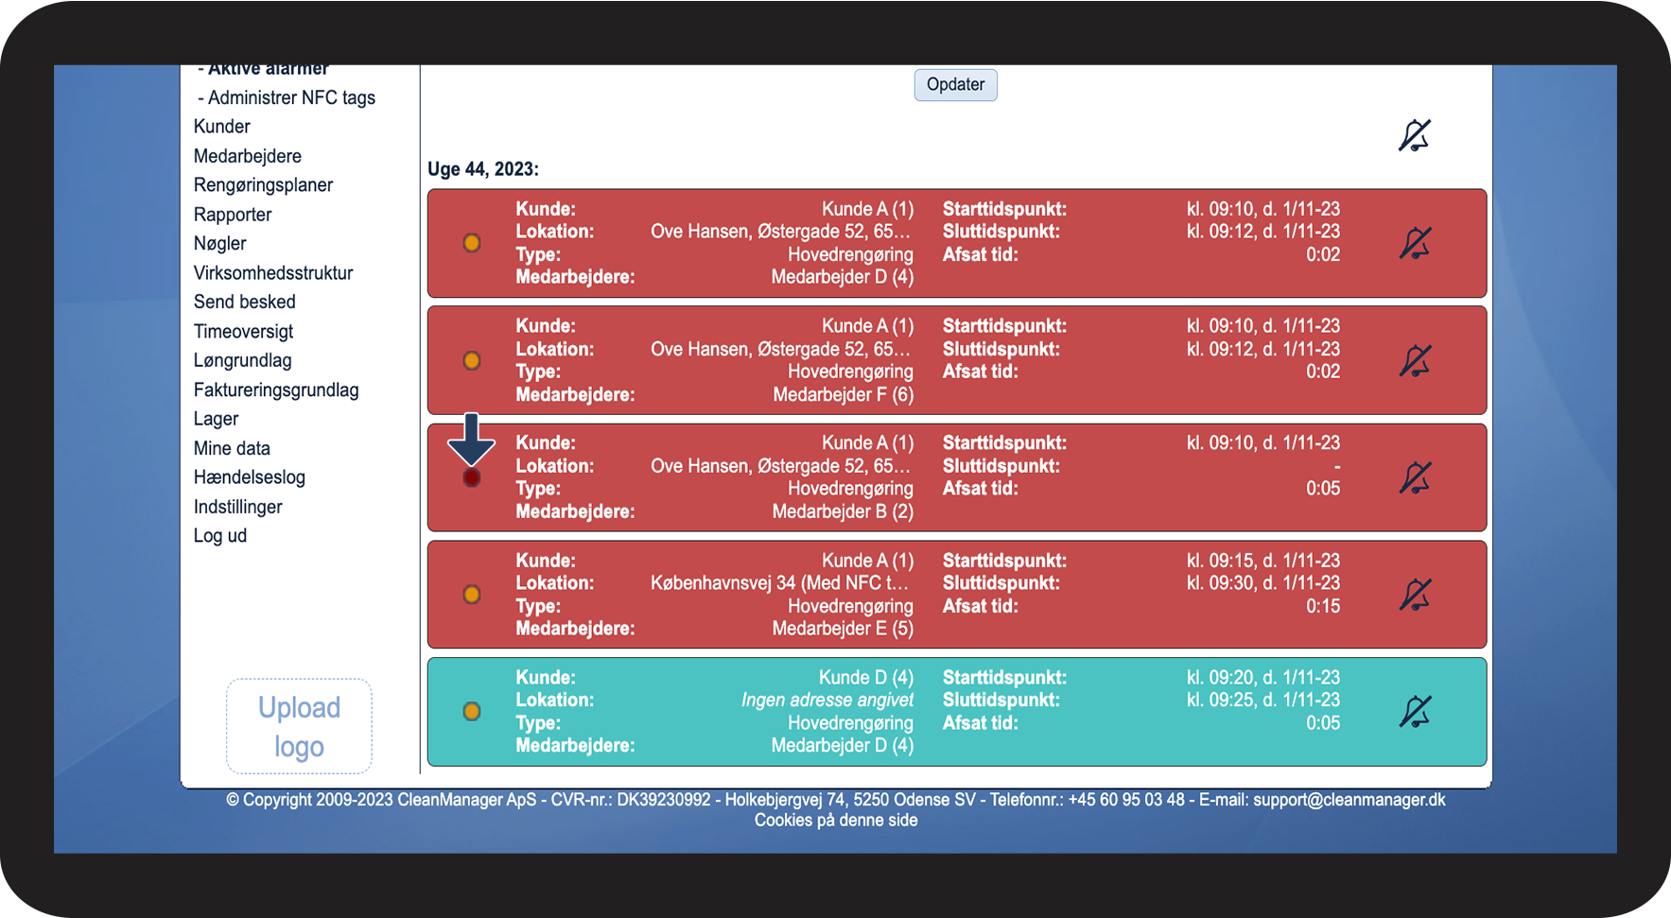Click the Opdater button
The width and height of the screenshot is (1671, 918).
[x=955, y=84]
